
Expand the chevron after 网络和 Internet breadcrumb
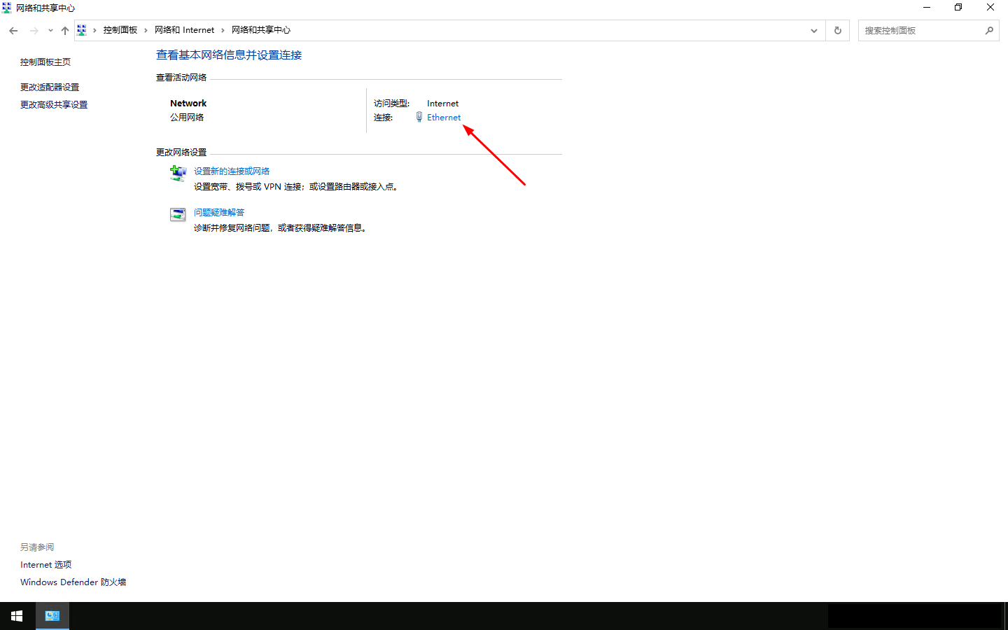pyautogui.click(x=223, y=30)
